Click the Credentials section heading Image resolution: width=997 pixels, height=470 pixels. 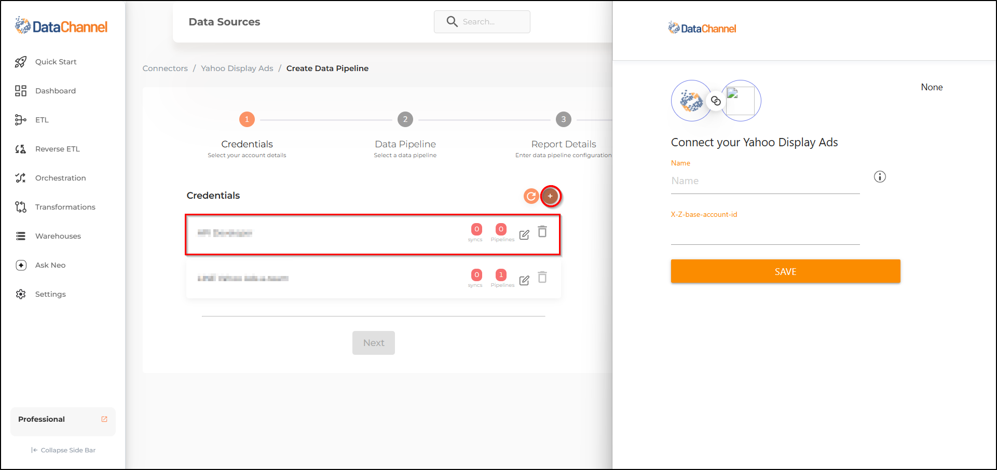pos(213,196)
